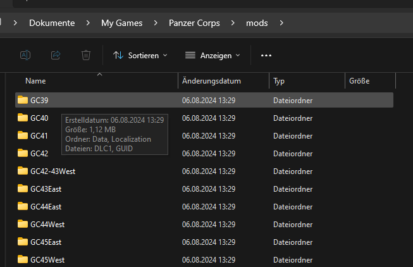
Task: Click Dateiordner type in GC40 row
Action: (x=293, y=118)
